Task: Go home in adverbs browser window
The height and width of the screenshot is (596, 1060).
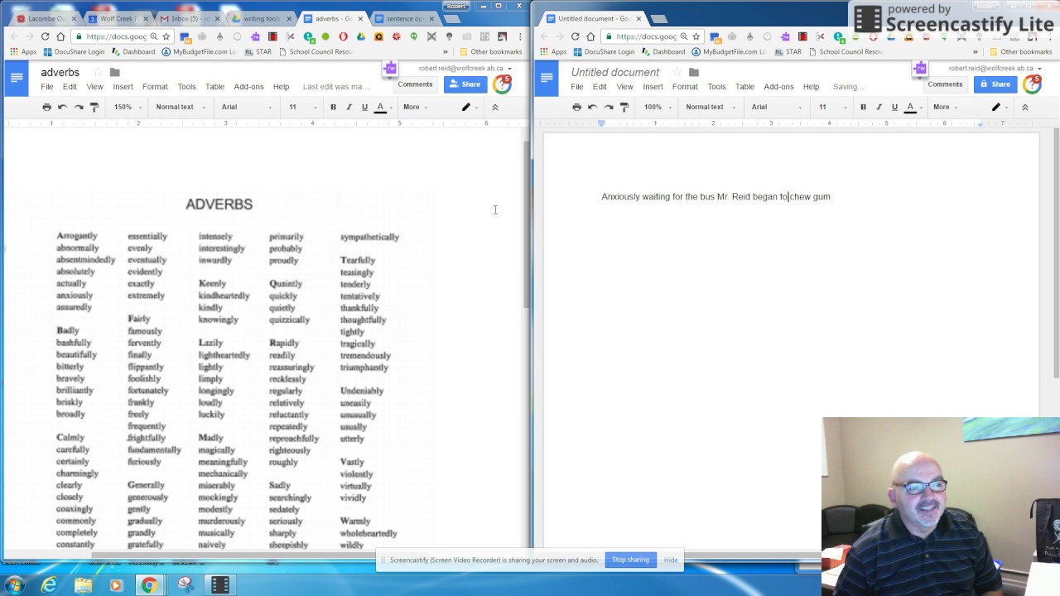Action: (60, 36)
